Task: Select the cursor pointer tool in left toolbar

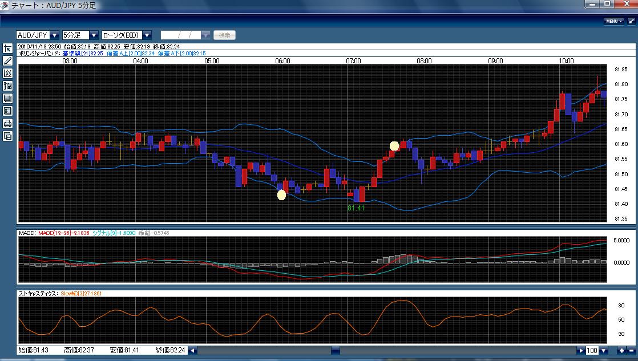Action: [x=8, y=48]
